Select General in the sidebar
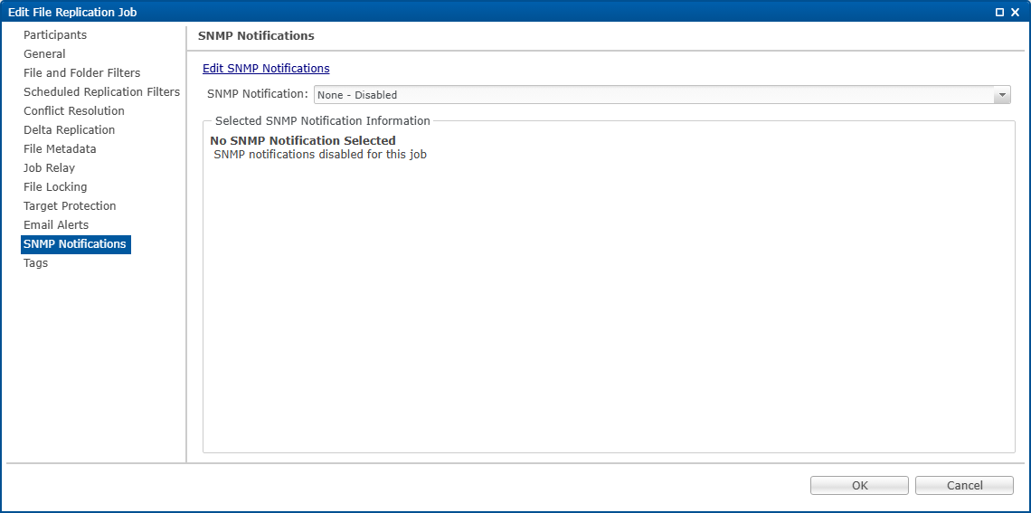 (44, 54)
